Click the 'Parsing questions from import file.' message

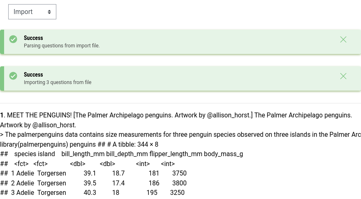point(62,46)
